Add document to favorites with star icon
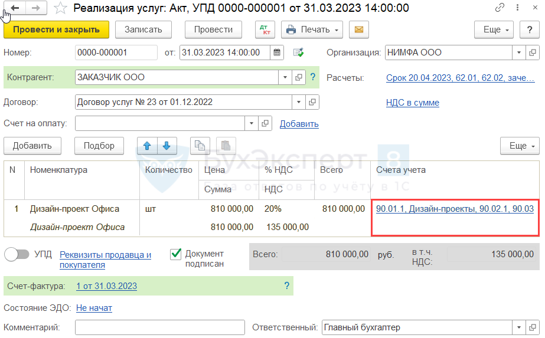Screen dimensions: 545x338 pyautogui.click(x=60, y=8)
